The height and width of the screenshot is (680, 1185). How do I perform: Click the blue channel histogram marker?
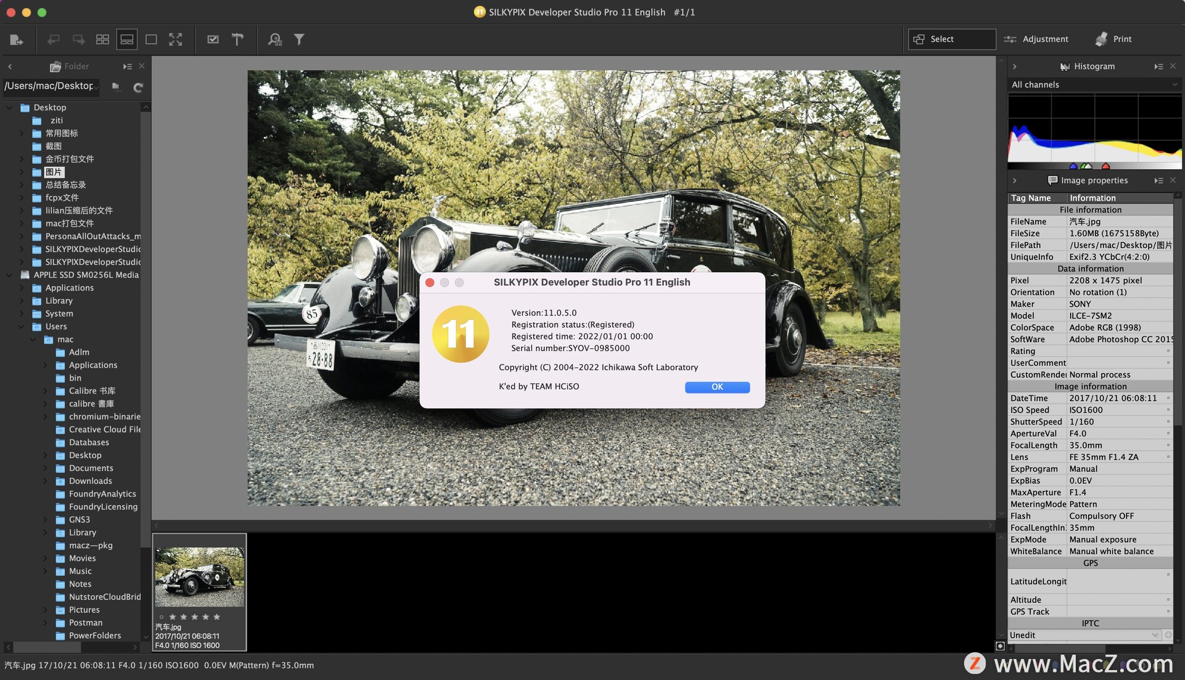(x=1073, y=166)
